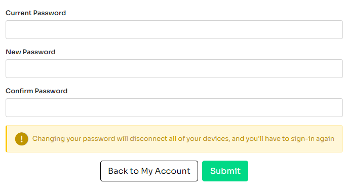Focus the New Password text box
Screen dimensions: 347x189
tap(174, 68)
